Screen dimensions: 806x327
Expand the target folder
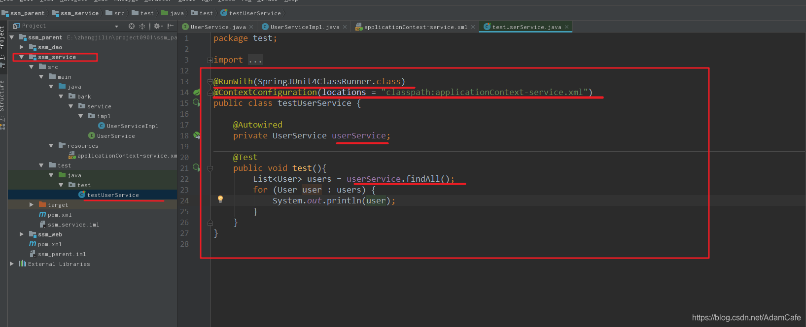32,205
